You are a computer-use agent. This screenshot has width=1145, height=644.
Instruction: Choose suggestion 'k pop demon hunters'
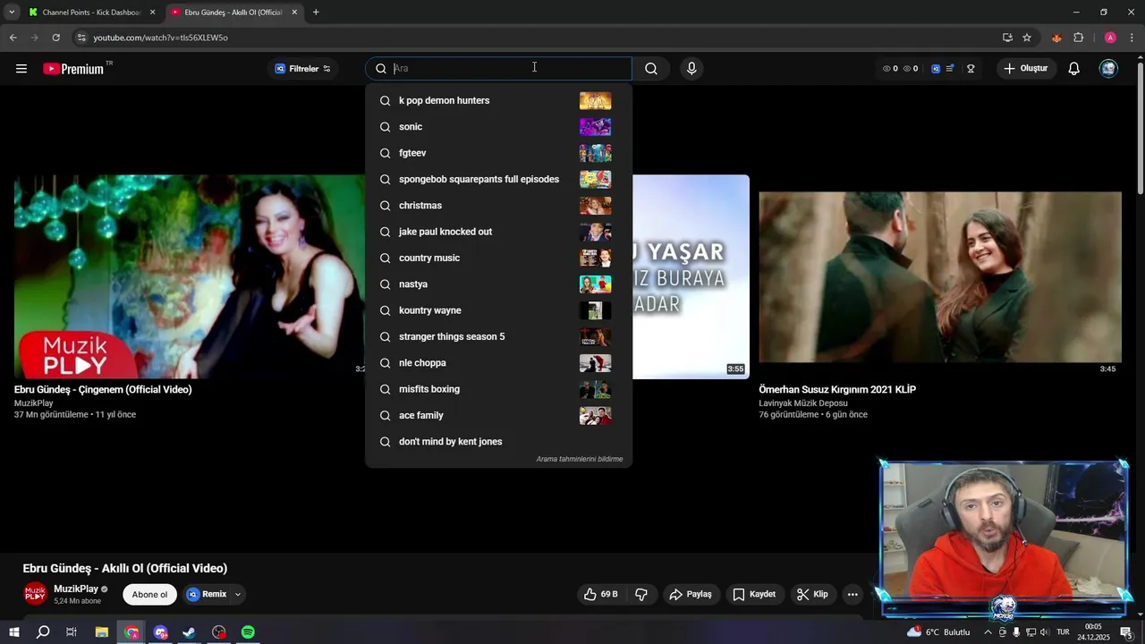click(x=498, y=101)
